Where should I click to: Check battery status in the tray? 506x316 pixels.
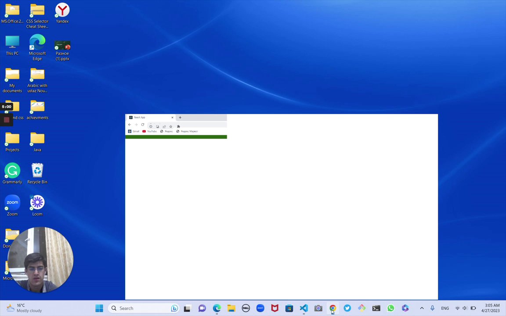[x=473, y=308]
